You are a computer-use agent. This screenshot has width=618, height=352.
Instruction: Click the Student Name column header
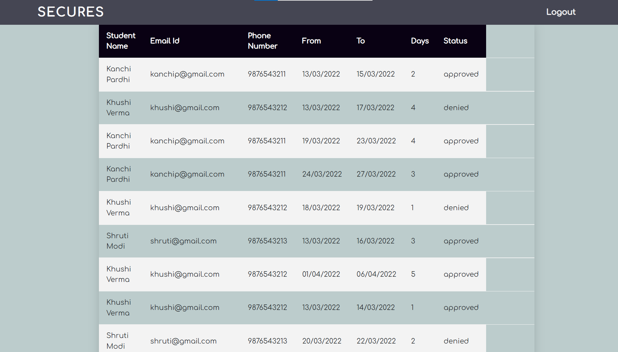tap(121, 41)
